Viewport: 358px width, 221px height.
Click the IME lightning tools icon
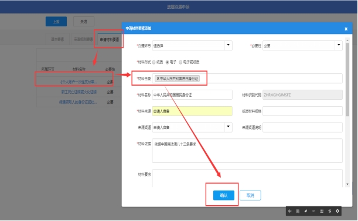(330, 211)
